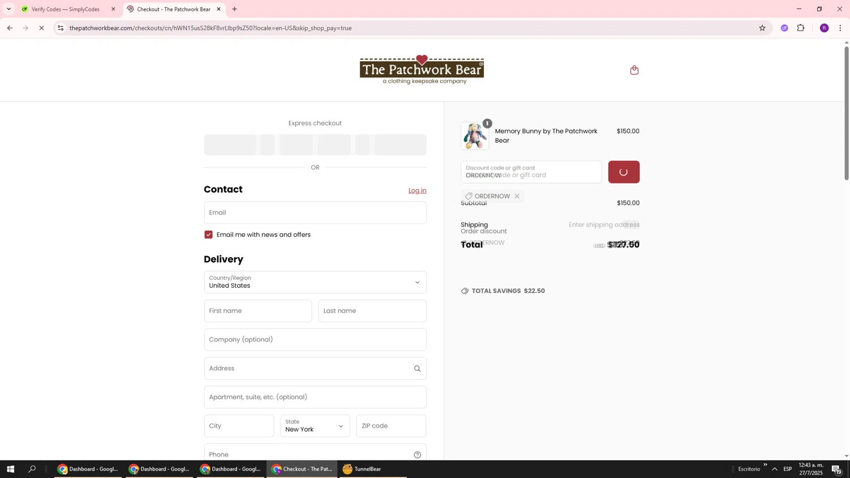Image resolution: width=850 pixels, height=478 pixels.
Task: Stop loading the page
Action: [41, 28]
